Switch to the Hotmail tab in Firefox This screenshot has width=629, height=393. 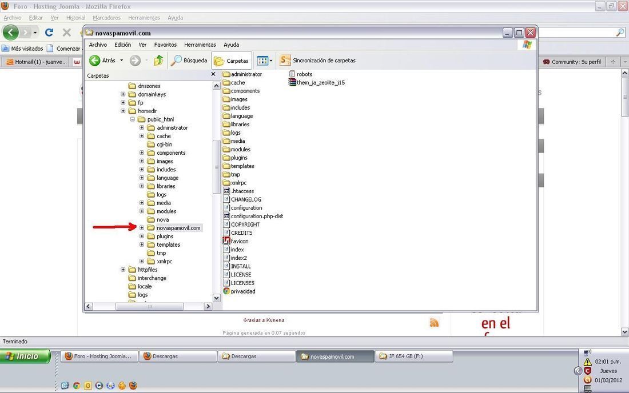point(37,62)
